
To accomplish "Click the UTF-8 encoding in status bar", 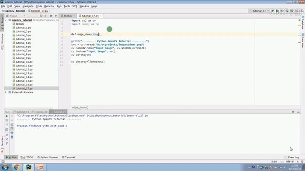I will [x=290, y=161].
